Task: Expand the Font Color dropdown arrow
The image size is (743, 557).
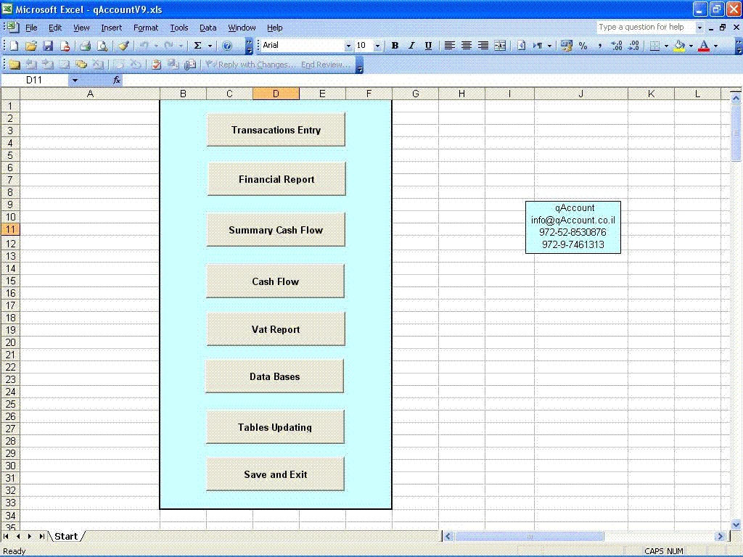Action: pyautogui.click(x=715, y=46)
